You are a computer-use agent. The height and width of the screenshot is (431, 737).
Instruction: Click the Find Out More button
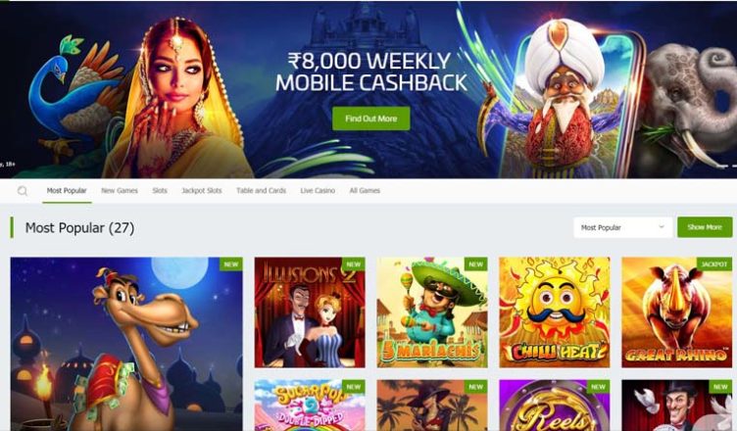[x=371, y=119]
